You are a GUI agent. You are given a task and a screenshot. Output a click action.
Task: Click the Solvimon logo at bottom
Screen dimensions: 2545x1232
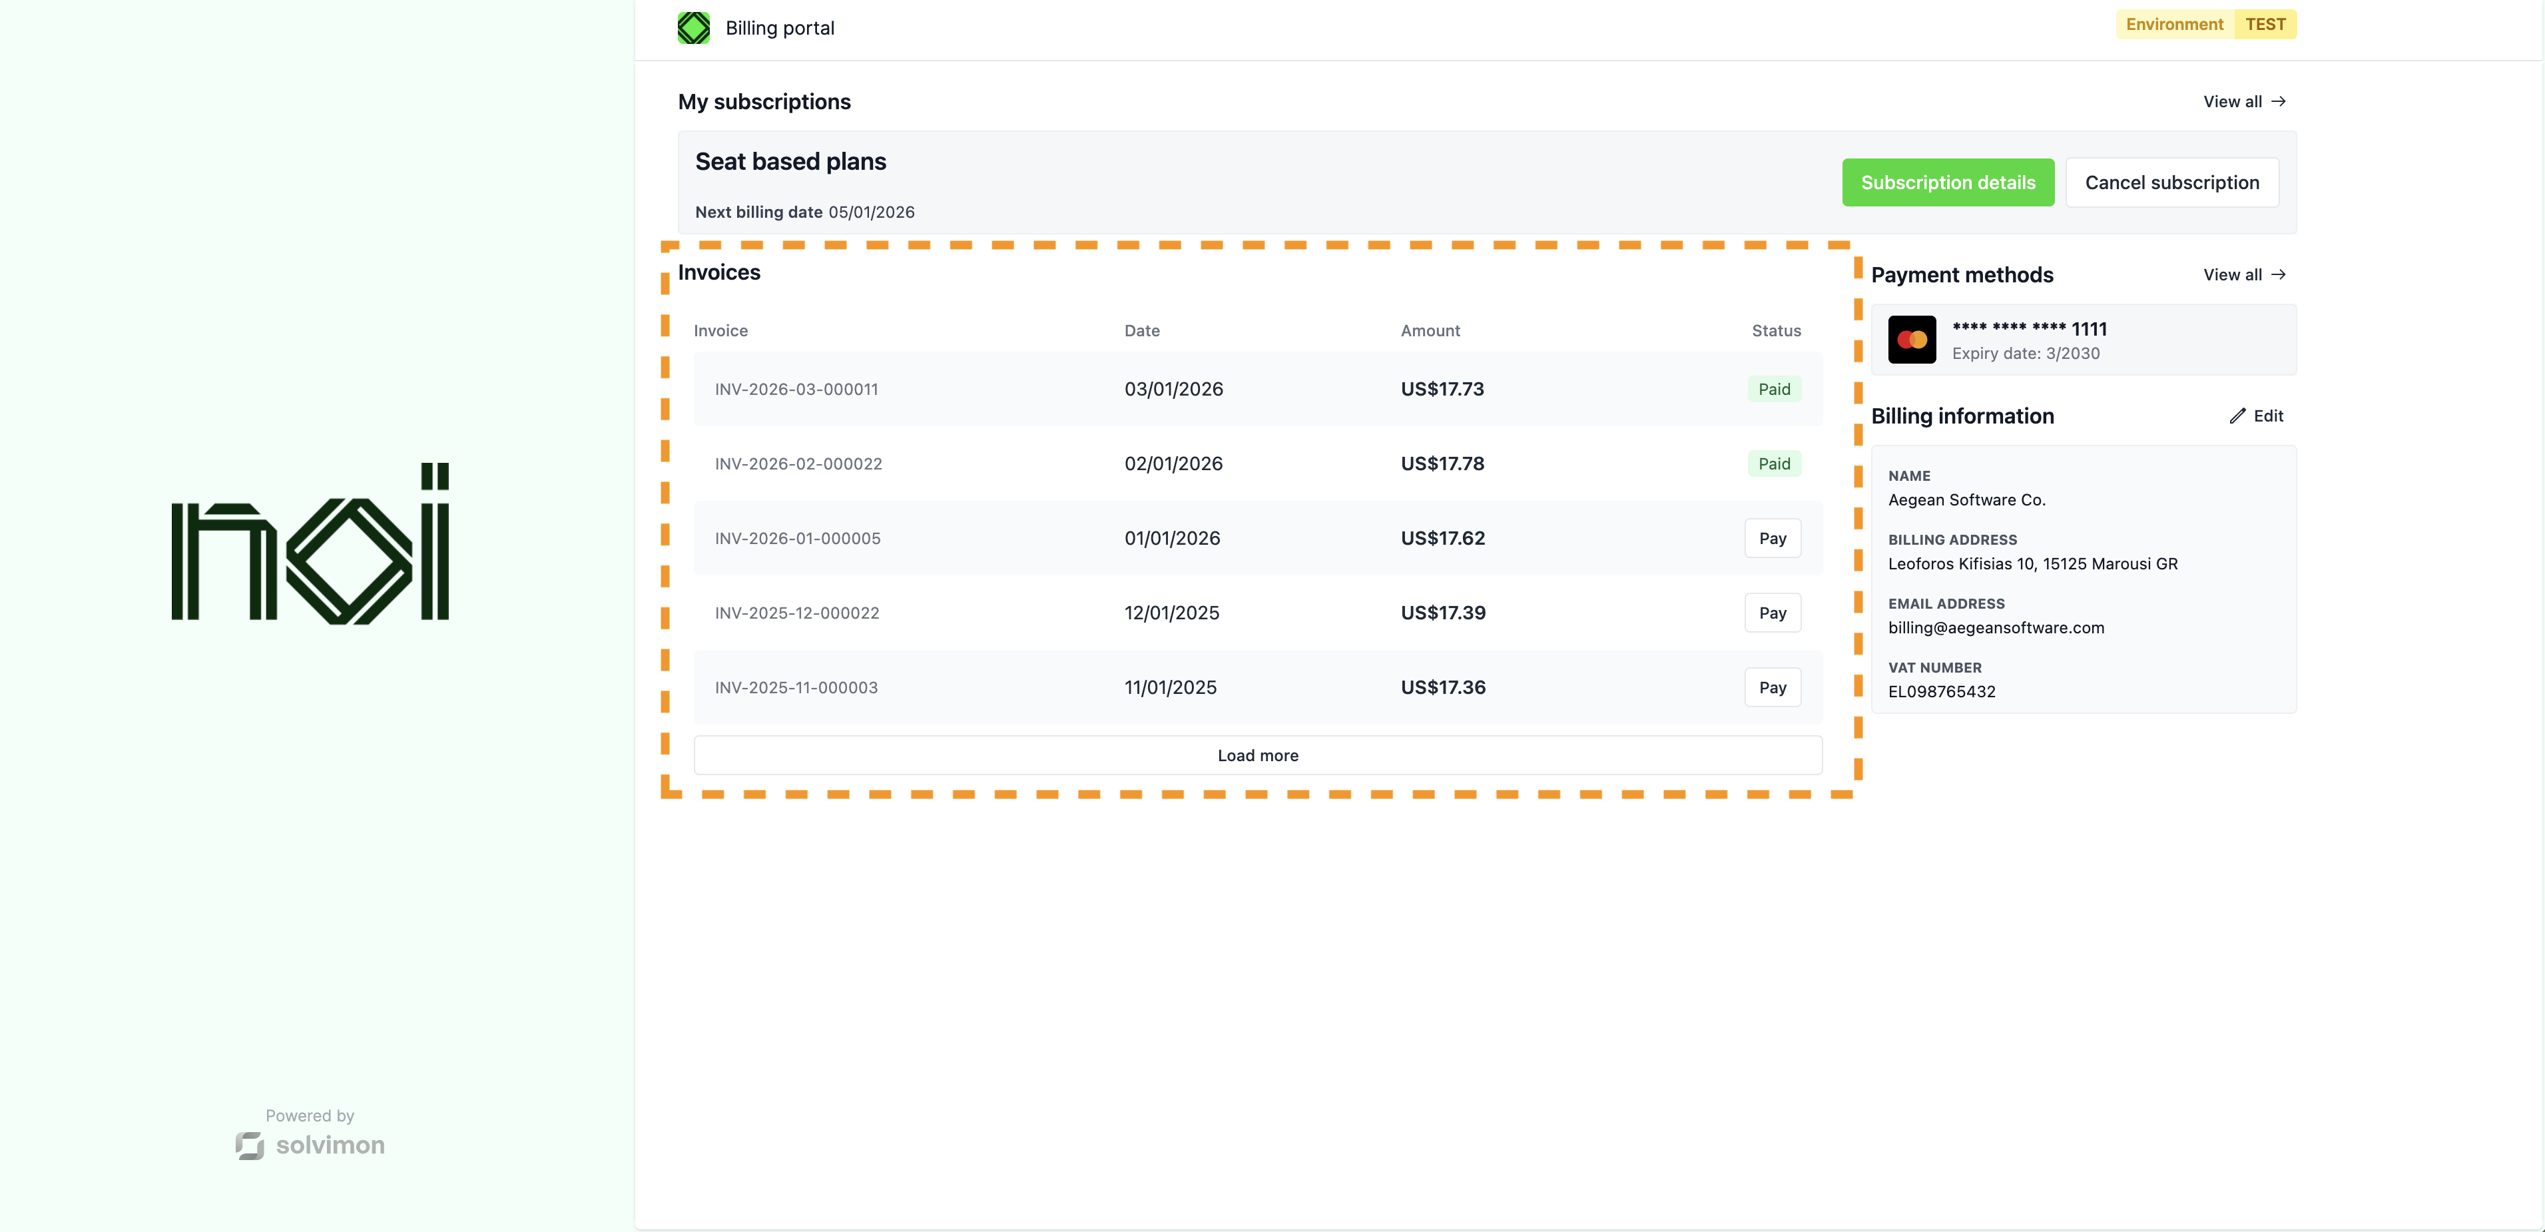(x=310, y=1145)
